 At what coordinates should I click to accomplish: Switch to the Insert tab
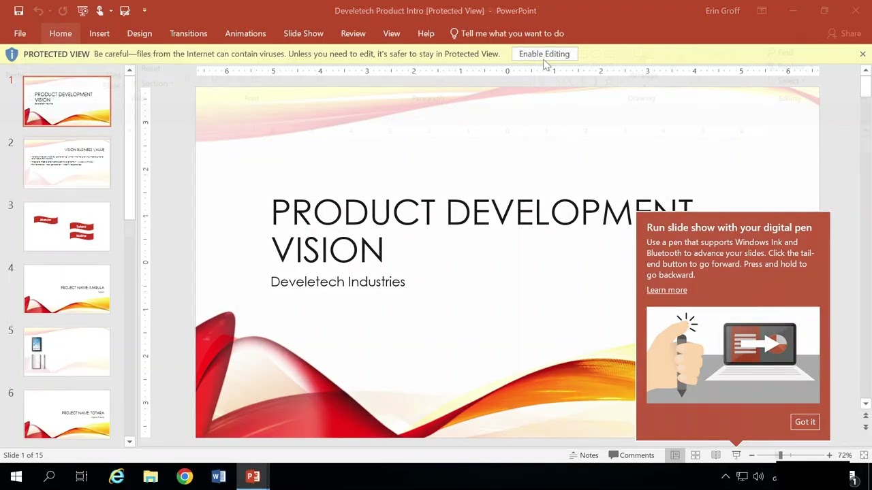[x=99, y=33]
